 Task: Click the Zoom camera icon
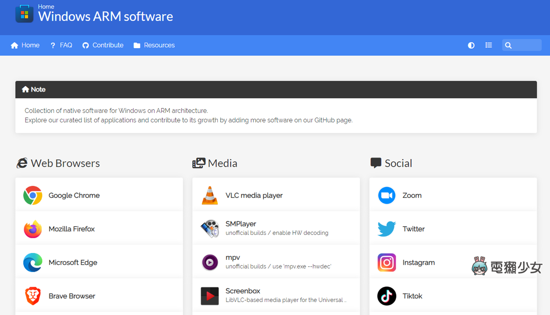(387, 195)
